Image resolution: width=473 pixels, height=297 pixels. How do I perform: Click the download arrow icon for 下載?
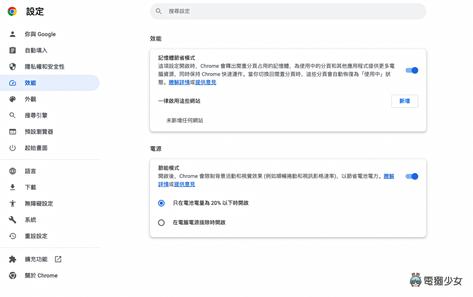12,187
